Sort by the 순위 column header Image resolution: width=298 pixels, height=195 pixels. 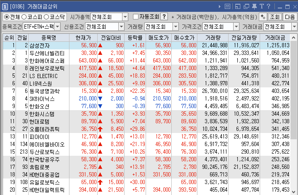coord(9,38)
